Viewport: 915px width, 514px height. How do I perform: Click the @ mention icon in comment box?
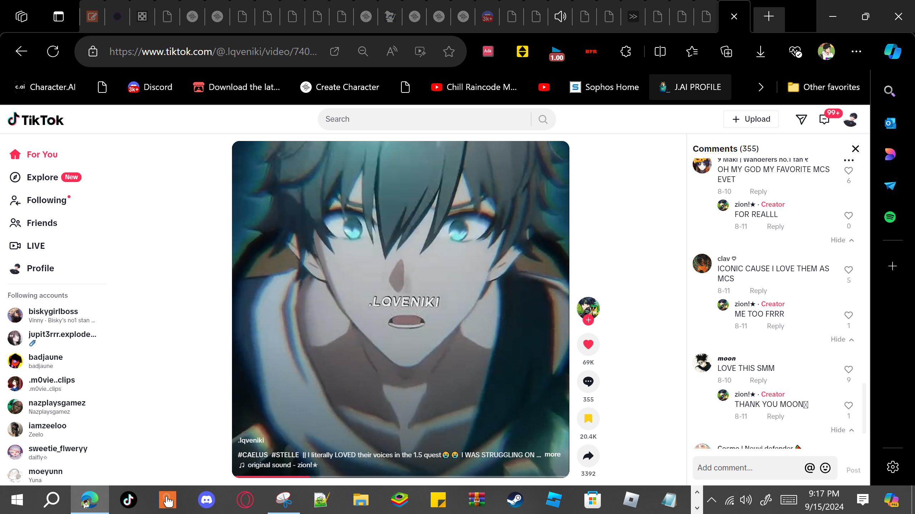tap(810, 468)
